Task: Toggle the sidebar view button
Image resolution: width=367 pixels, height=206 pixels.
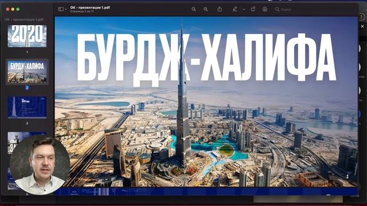Action: click(61, 9)
